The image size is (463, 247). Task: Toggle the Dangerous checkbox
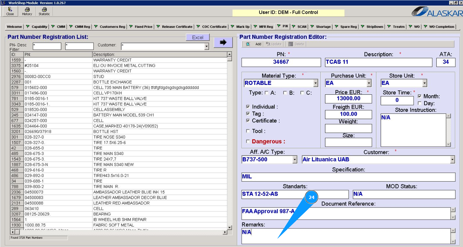[x=248, y=142]
